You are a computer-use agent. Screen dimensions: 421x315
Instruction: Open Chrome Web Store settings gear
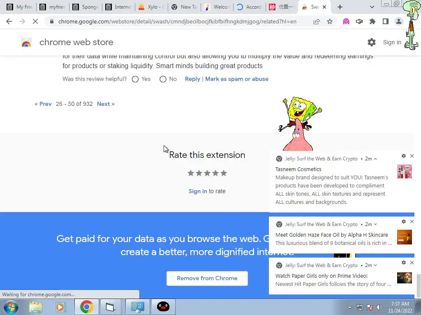pos(372,42)
